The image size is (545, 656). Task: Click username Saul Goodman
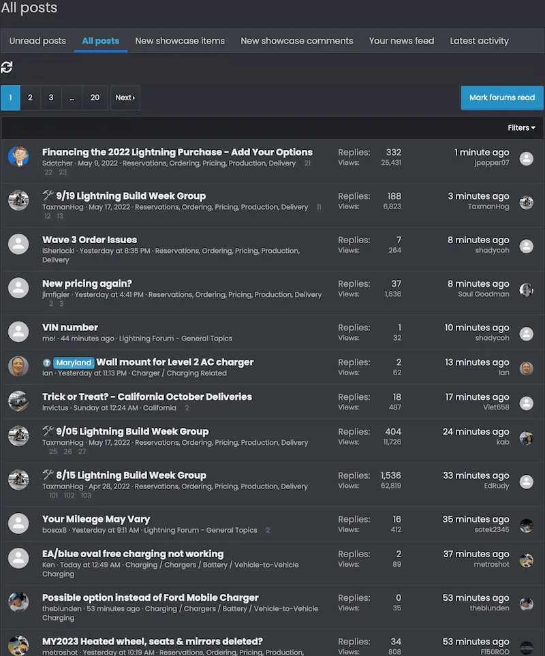pos(484,294)
